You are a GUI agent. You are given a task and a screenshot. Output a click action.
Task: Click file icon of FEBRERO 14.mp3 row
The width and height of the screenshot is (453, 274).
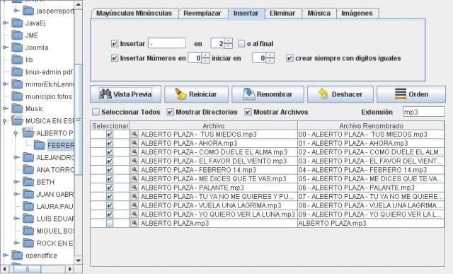pyautogui.click(x=134, y=170)
